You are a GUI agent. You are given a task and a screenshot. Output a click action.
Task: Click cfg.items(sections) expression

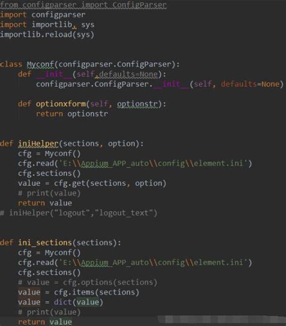click(x=97, y=292)
